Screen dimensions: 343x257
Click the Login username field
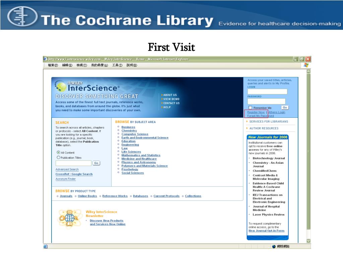267,92
